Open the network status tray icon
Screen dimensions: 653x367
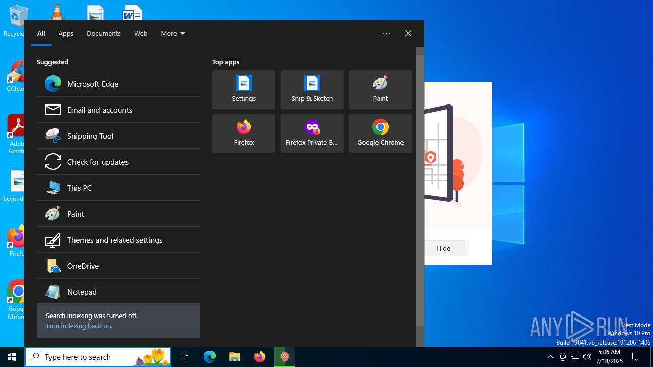pos(575,357)
